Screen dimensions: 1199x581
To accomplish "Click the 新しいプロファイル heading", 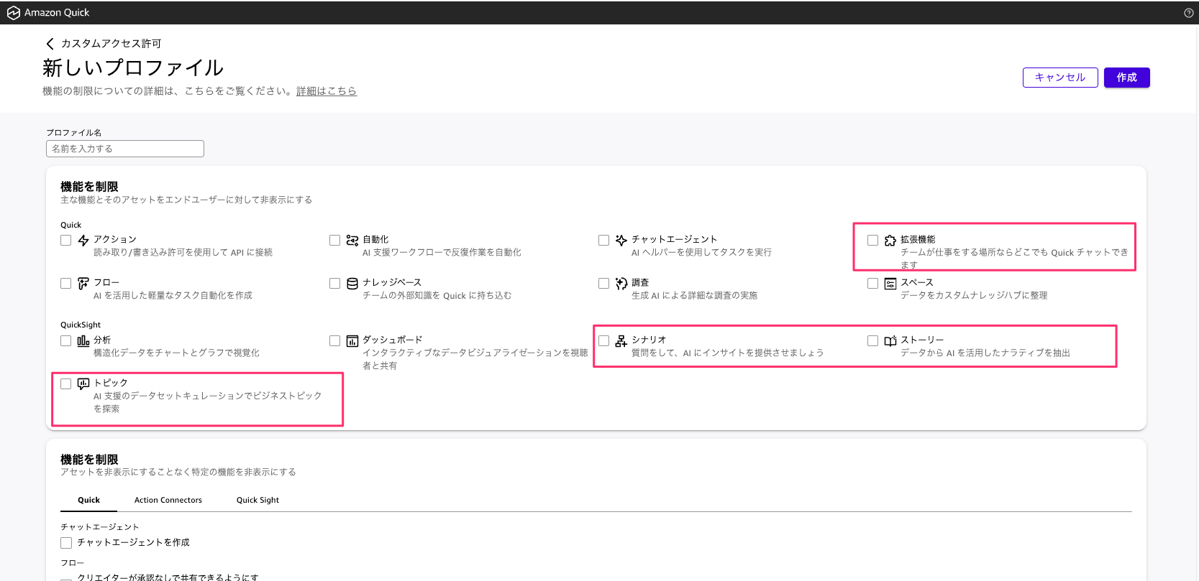I will point(133,68).
